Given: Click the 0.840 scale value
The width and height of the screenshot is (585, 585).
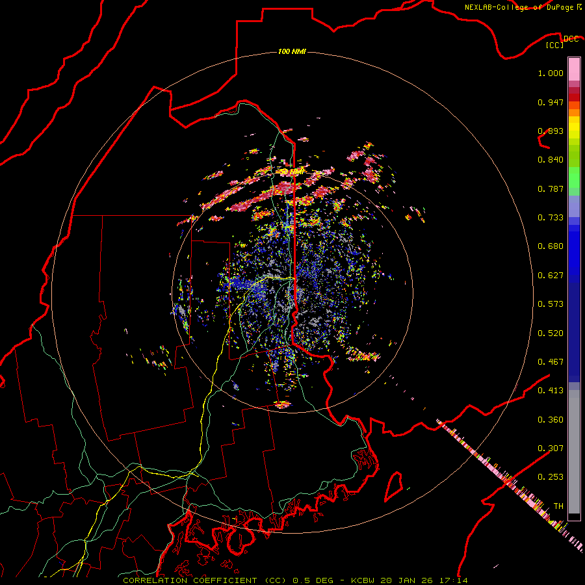Looking at the screenshot, I should pos(551,160).
